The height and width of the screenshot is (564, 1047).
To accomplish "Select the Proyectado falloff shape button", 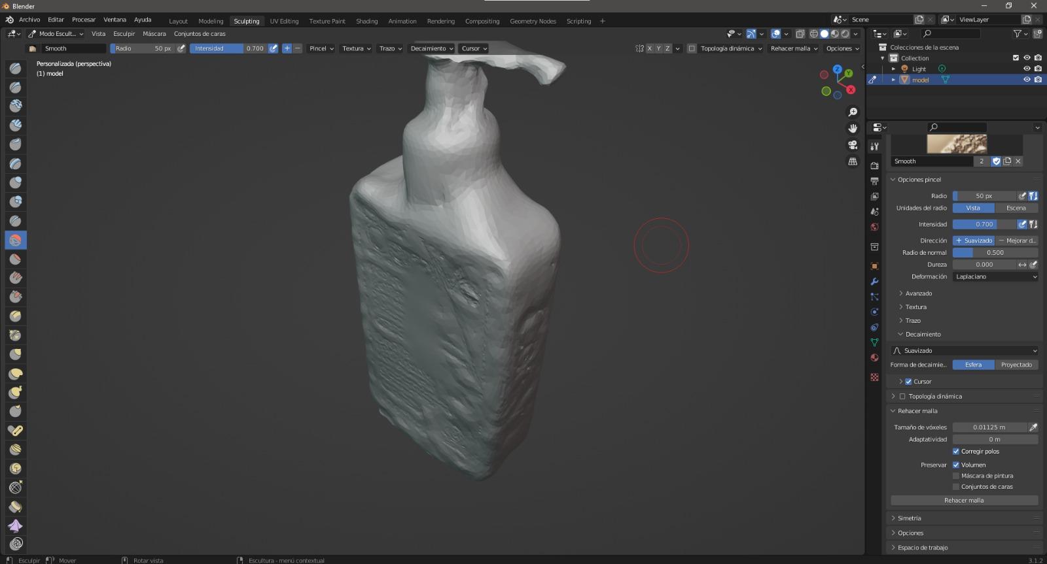I will click(x=1016, y=365).
